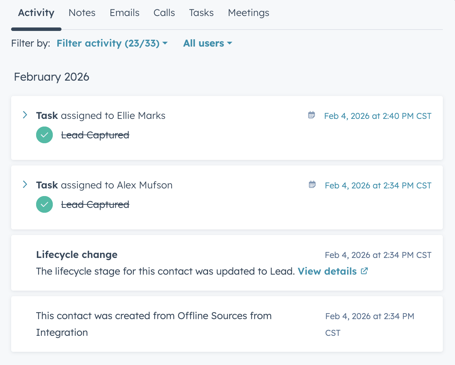Open the Filter activity (23/33) dropdown
Screen dimensions: 455x365
[112, 43]
